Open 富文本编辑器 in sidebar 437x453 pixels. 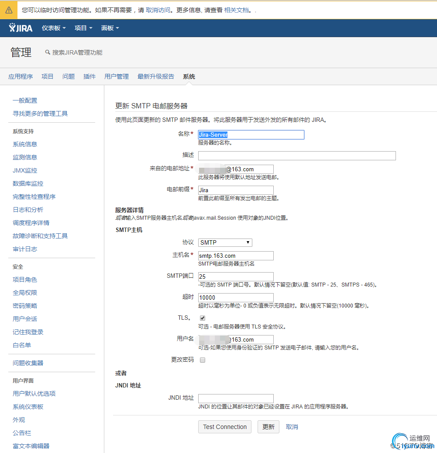click(31, 446)
